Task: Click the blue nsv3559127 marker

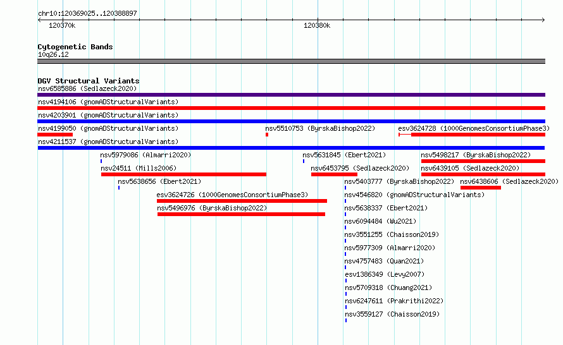Action: [346, 320]
